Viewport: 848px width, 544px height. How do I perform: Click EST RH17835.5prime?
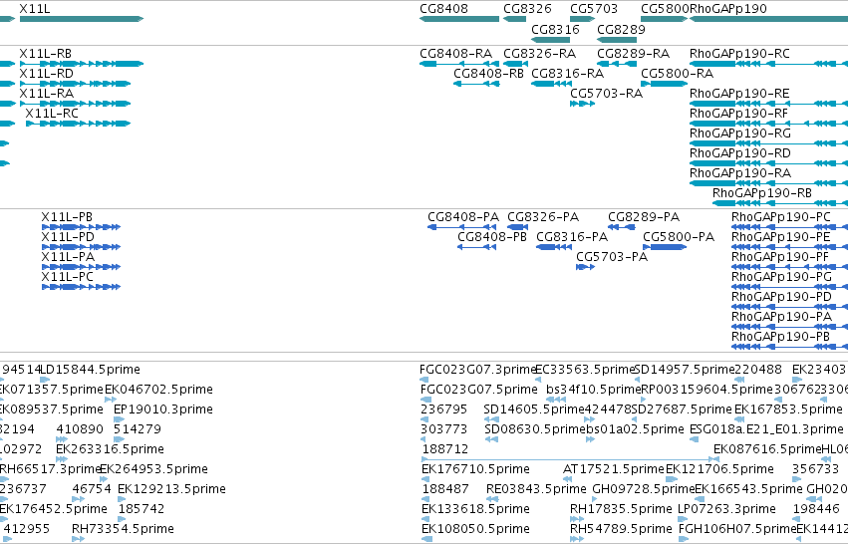[577, 520]
